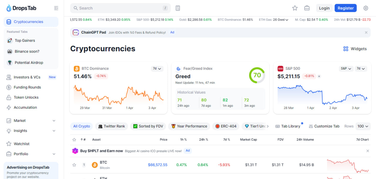Select the Year Performance tab
The height and width of the screenshot is (179, 376).
pos(189,126)
